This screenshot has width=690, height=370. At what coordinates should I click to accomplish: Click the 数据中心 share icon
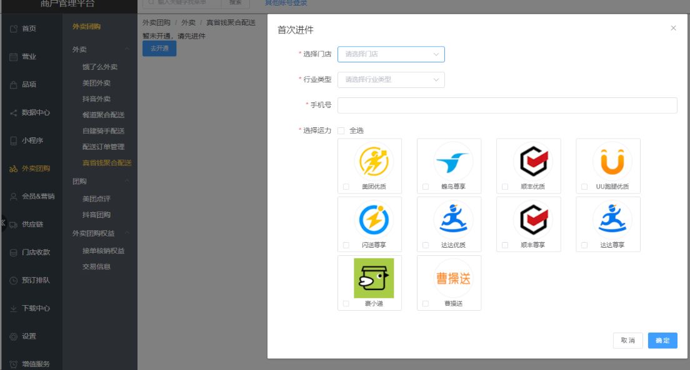pos(14,112)
